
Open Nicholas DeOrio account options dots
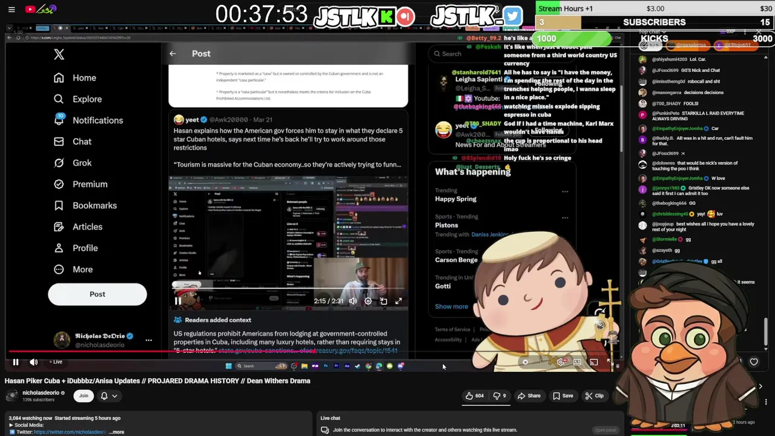coord(148,340)
